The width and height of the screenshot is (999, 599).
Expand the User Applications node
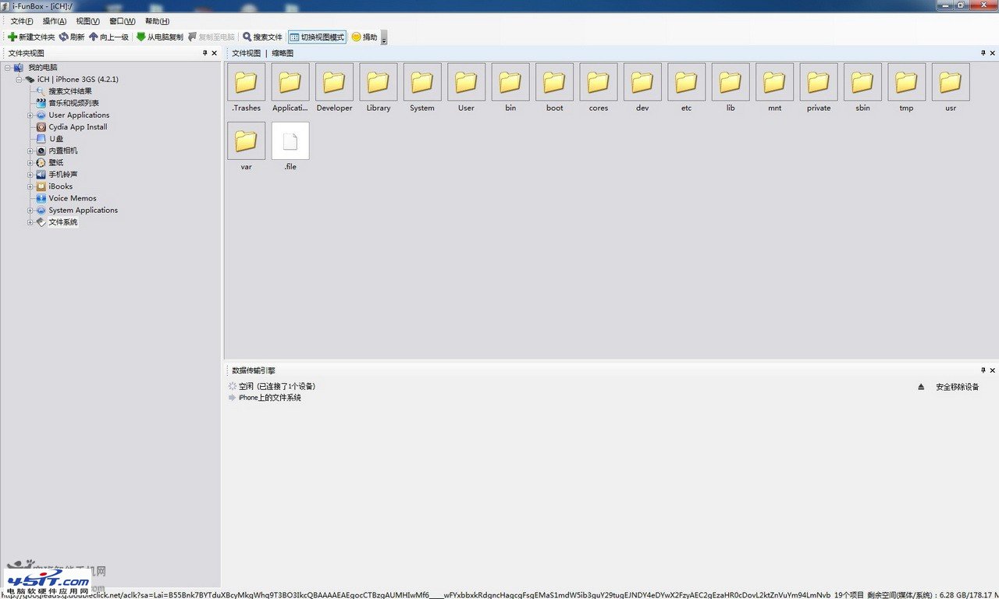click(30, 115)
